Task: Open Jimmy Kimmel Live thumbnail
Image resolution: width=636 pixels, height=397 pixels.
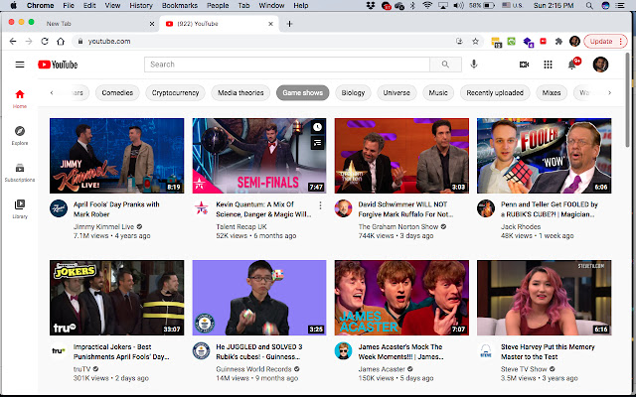Action: point(116,156)
